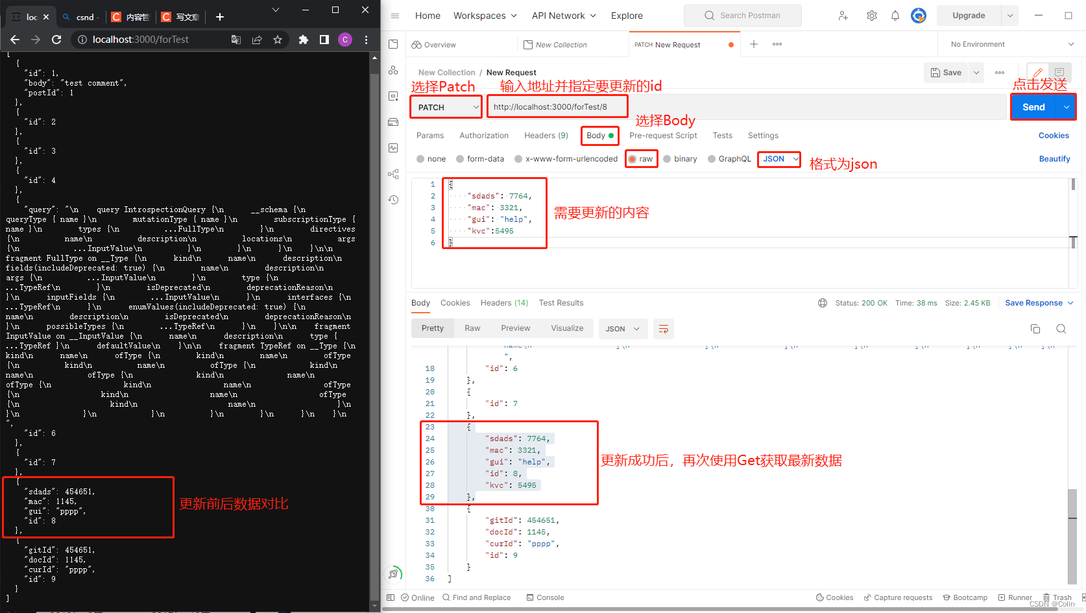Switch to Raw response view
Image resolution: width=1086 pixels, height=613 pixels.
pyautogui.click(x=472, y=328)
